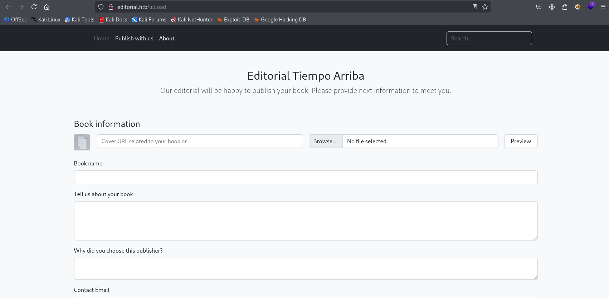609x298 pixels.
Task: Open the Publish with us page
Action: pyautogui.click(x=134, y=38)
